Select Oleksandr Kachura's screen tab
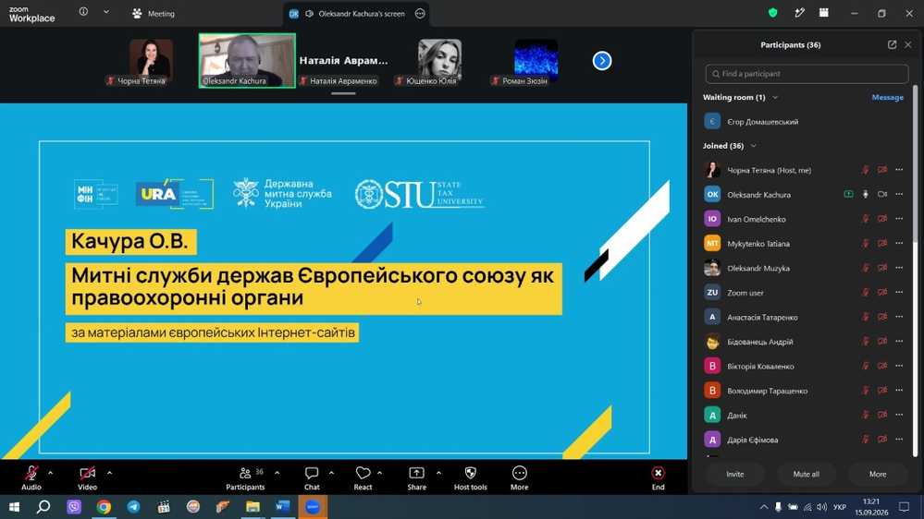 (355, 14)
